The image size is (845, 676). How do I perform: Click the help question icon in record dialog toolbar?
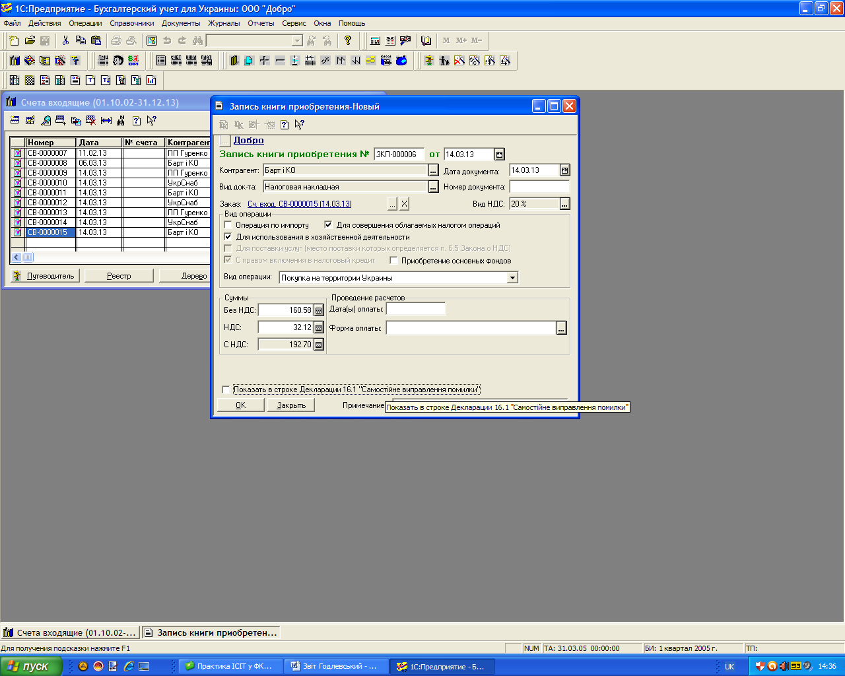click(x=285, y=124)
